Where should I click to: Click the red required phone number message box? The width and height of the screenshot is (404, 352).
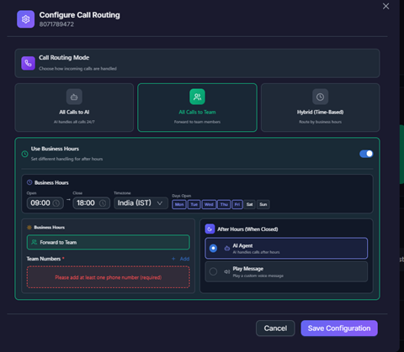click(x=109, y=277)
